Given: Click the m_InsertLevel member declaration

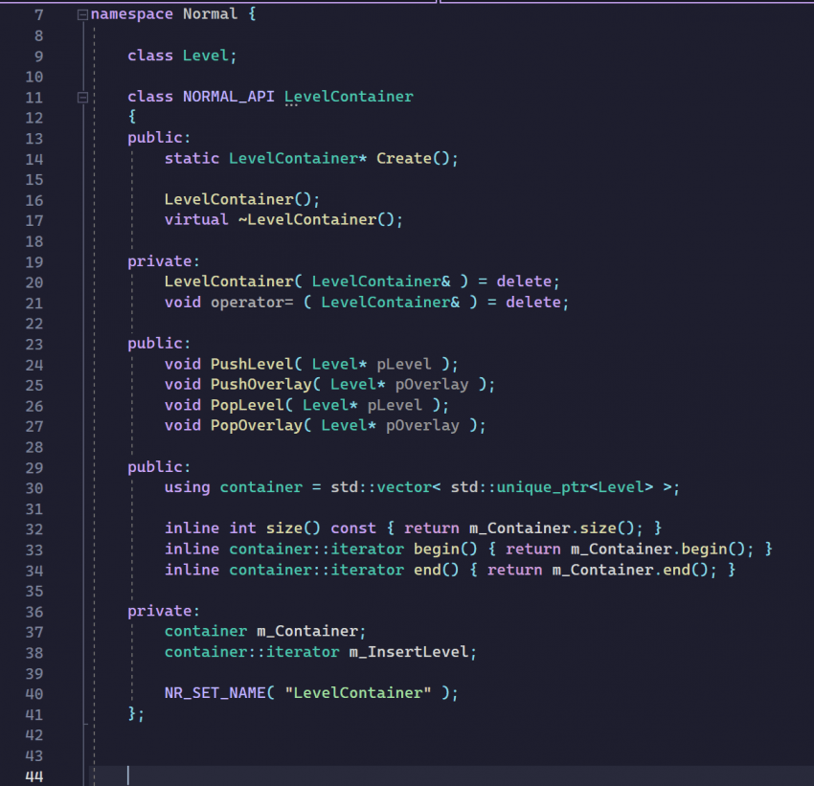Looking at the screenshot, I should pos(409,652).
